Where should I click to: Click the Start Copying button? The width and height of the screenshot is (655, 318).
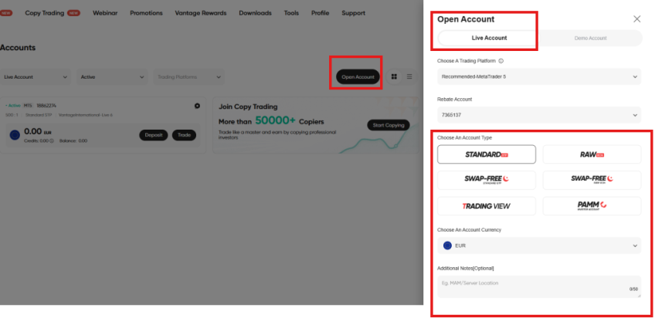pos(389,125)
